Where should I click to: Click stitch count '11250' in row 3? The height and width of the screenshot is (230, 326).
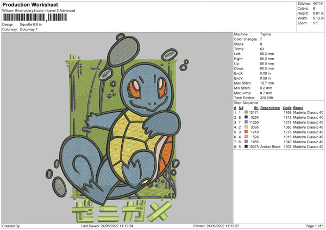254,122
